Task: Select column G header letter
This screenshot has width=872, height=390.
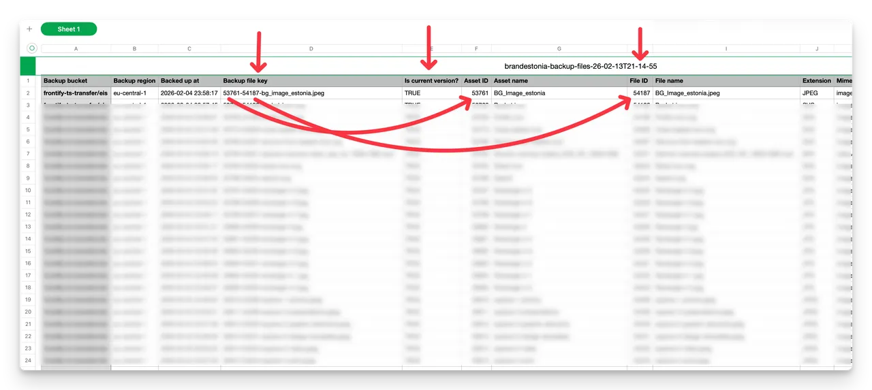Action: pyautogui.click(x=559, y=49)
